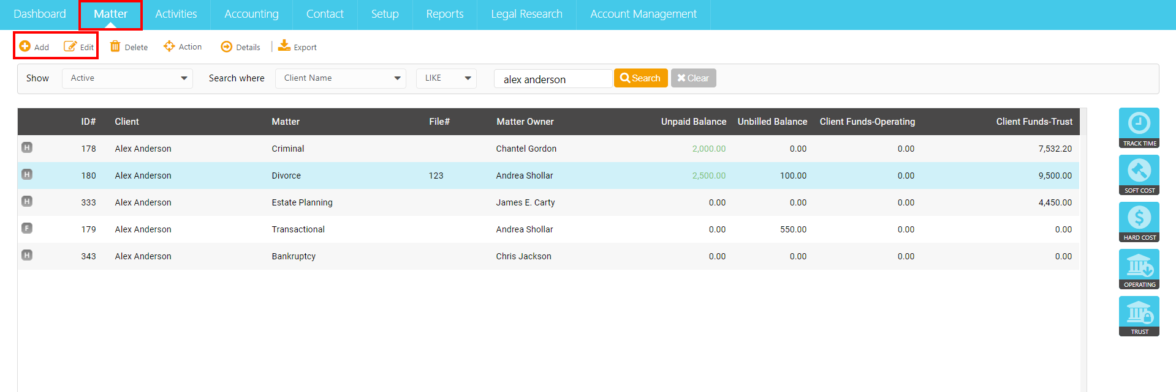The image size is (1176, 392).
Task: Open the Soft Cost shortcut
Action: click(1139, 175)
